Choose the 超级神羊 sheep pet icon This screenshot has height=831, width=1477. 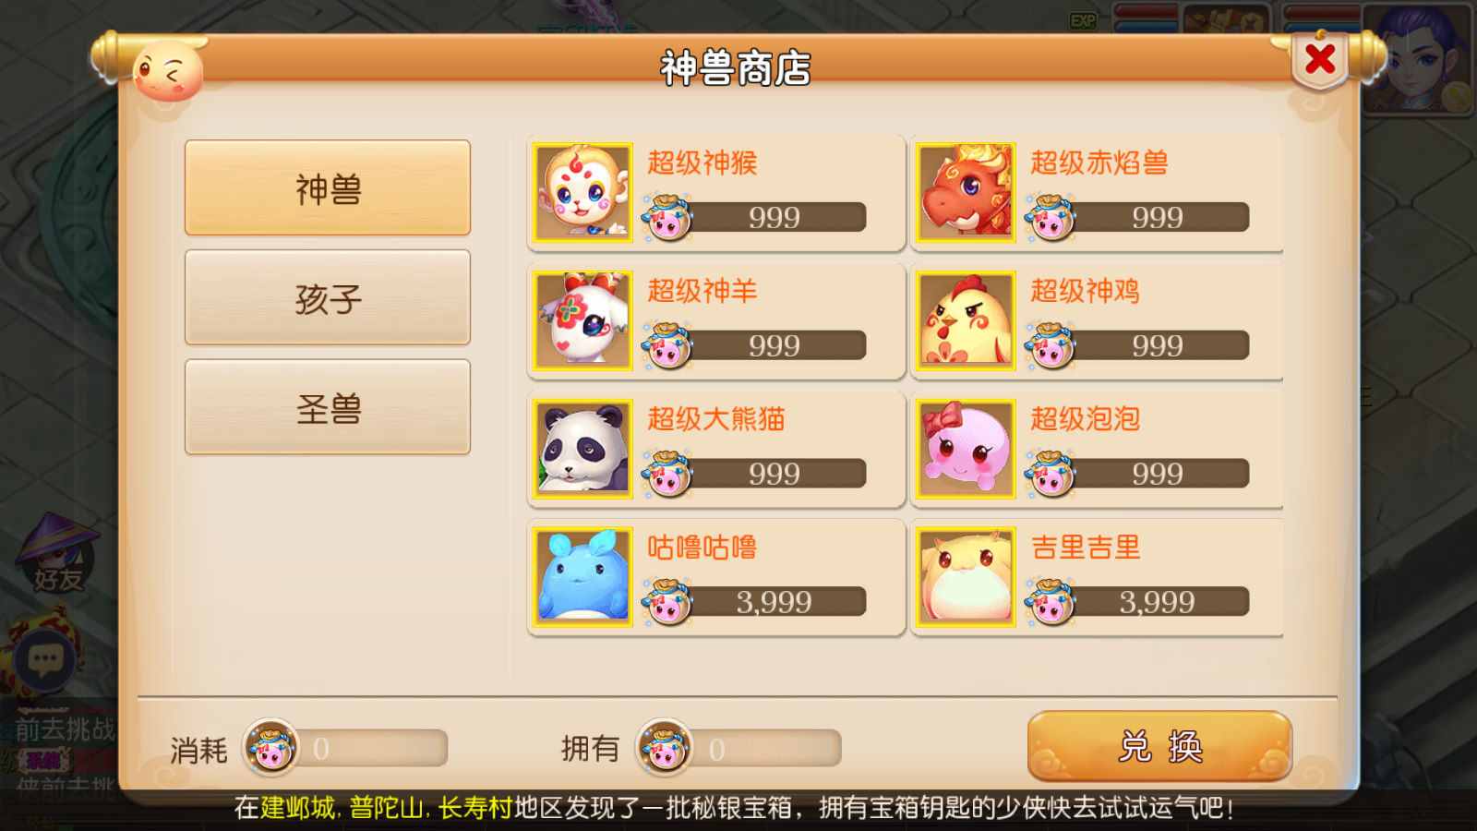click(582, 320)
